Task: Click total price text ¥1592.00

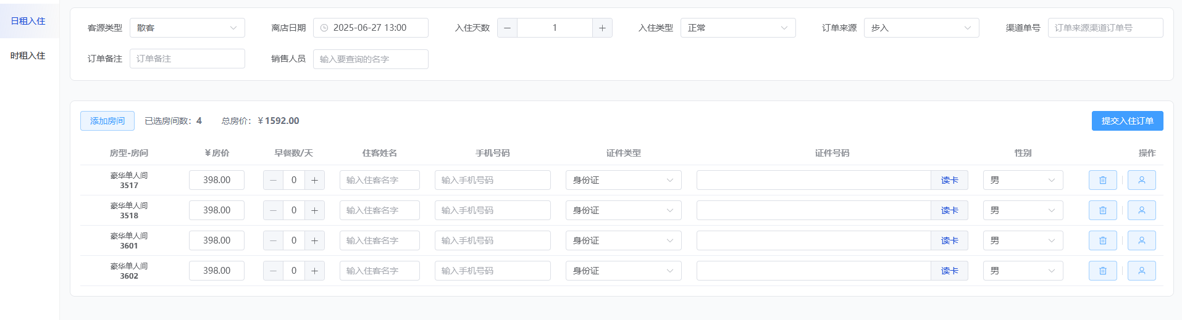Action: 279,121
